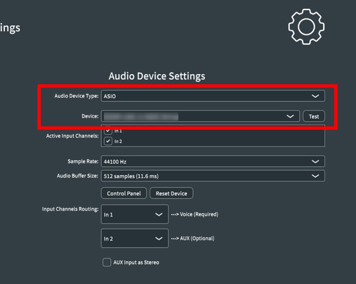The image size is (356, 284).
Task: Click the Audio Device Settings heading
Action: coord(157,76)
